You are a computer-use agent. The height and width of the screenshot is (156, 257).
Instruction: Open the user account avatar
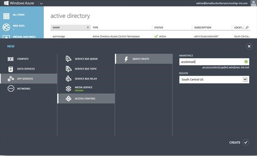254,3
